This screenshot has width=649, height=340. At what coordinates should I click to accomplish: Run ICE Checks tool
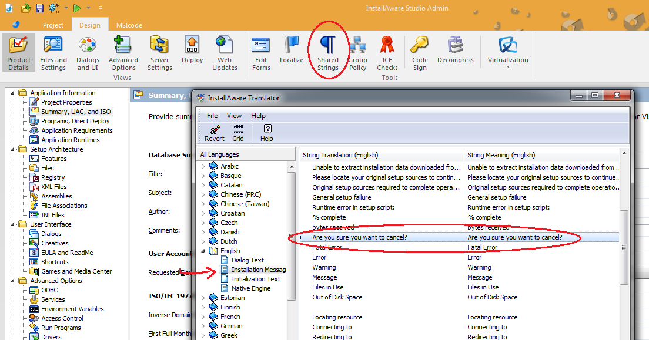pyautogui.click(x=387, y=54)
